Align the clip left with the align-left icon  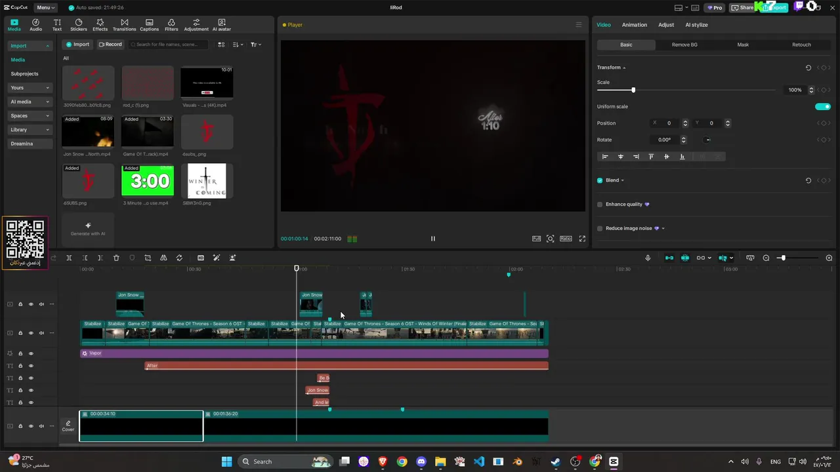coord(605,157)
